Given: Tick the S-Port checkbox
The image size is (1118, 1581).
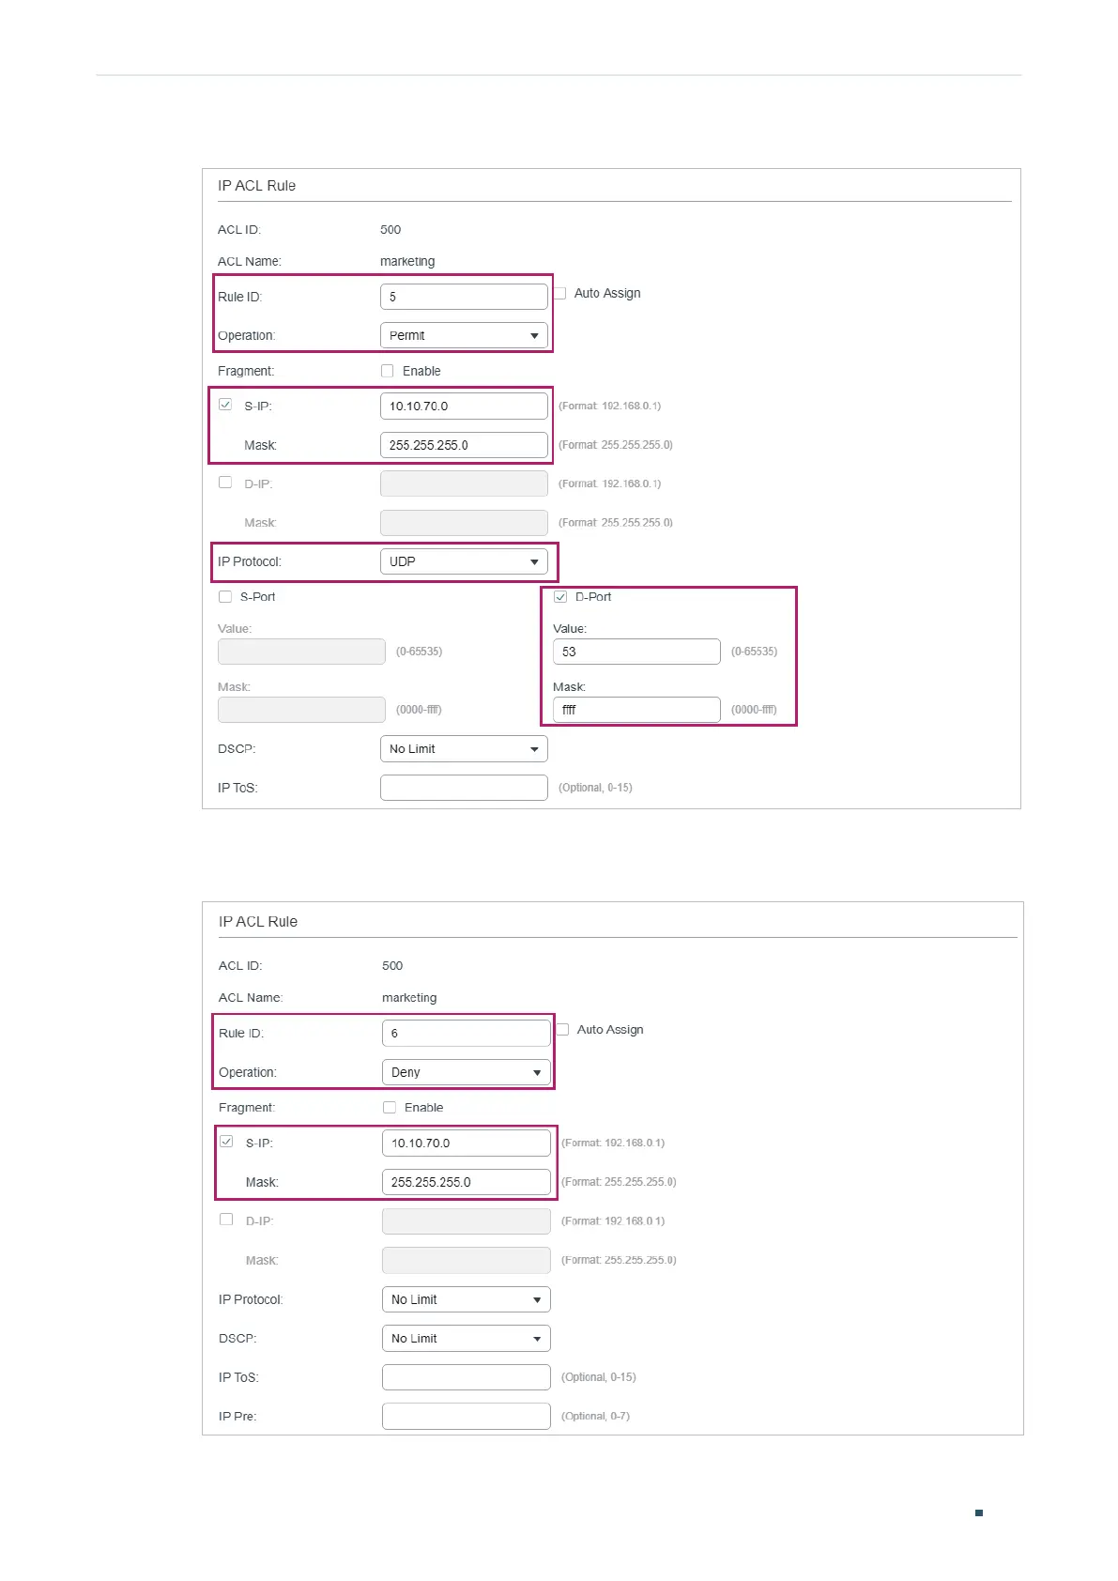Looking at the screenshot, I should pos(225,597).
